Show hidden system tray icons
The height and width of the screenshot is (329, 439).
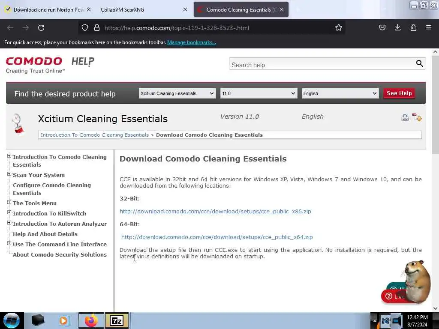[375, 320]
